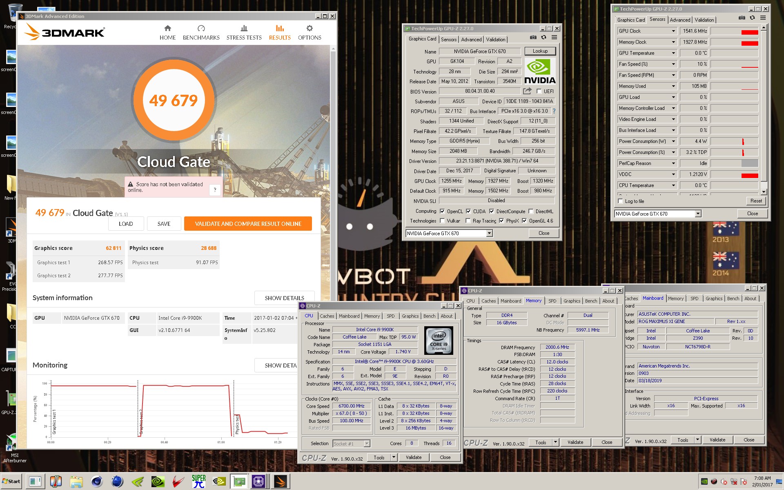Open the Tools dropdown arrow in CPU-Z Memory window
The width and height of the screenshot is (784, 490).
pyautogui.click(x=555, y=442)
